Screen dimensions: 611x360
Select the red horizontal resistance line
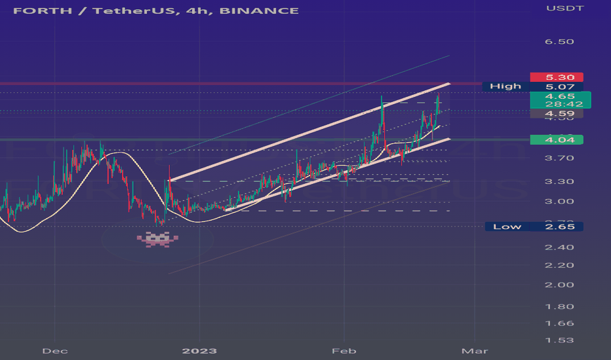coord(241,83)
